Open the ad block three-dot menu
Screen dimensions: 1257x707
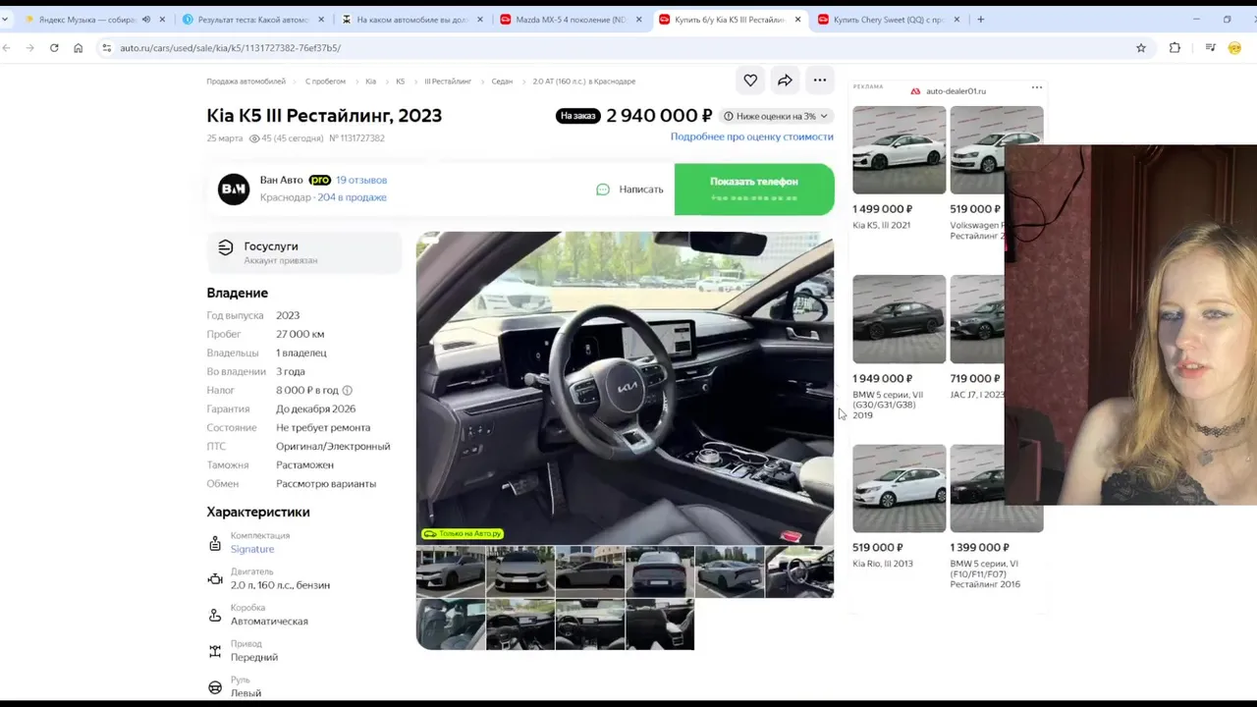click(1036, 88)
